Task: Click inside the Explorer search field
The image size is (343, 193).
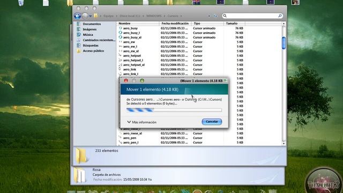Action: (252, 16)
